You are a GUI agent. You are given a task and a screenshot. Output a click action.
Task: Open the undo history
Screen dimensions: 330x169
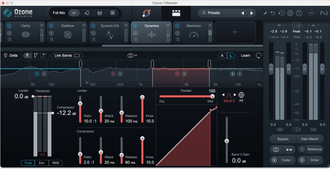pos(282,13)
